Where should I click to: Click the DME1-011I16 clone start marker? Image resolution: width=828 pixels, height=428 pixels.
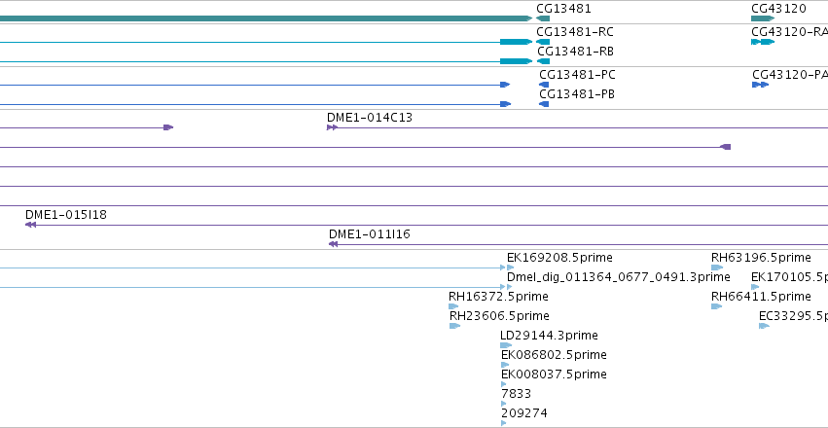(x=333, y=244)
